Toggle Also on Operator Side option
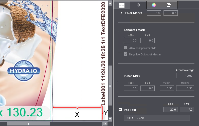The height and width of the screenshot is (126, 199). (x=125, y=48)
